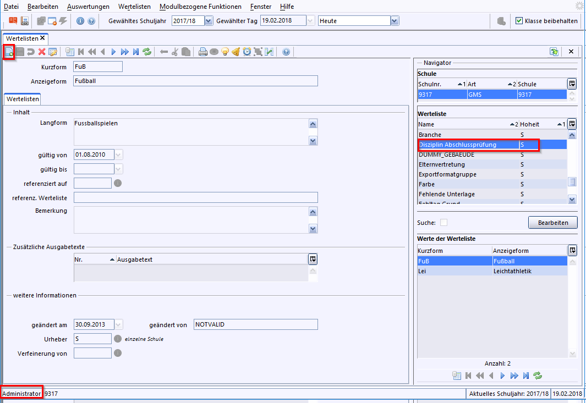Open the Datei menu
The image size is (586, 403).
pyautogui.click(x=11, y=7)
